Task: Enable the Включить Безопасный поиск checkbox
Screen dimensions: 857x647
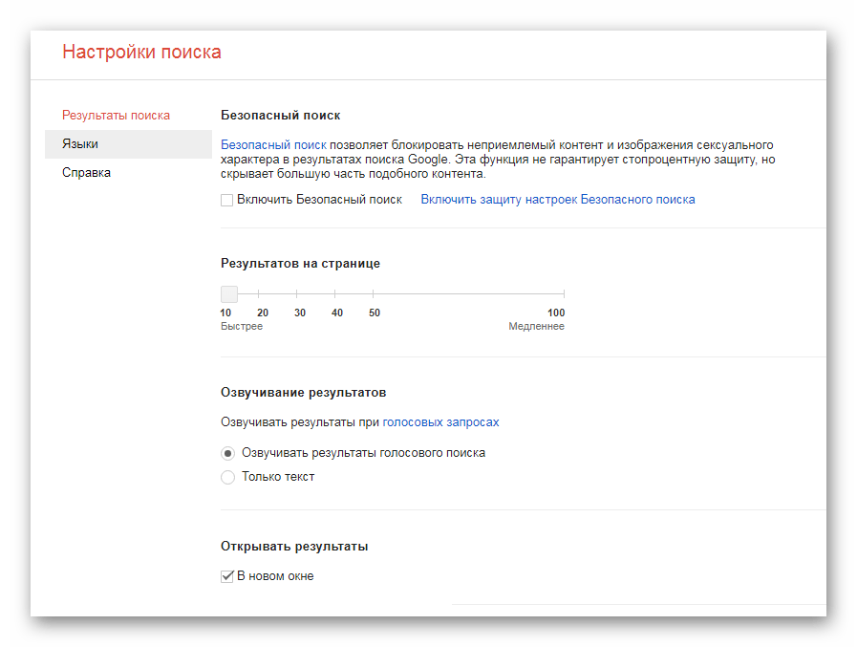Action: pyautogui.click(x=227, y=200)
